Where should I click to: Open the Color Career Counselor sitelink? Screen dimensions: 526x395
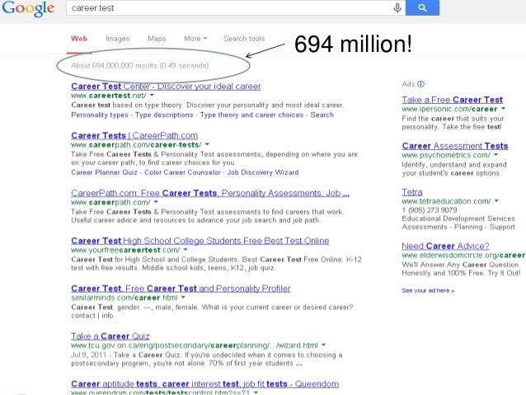point(182,172)
